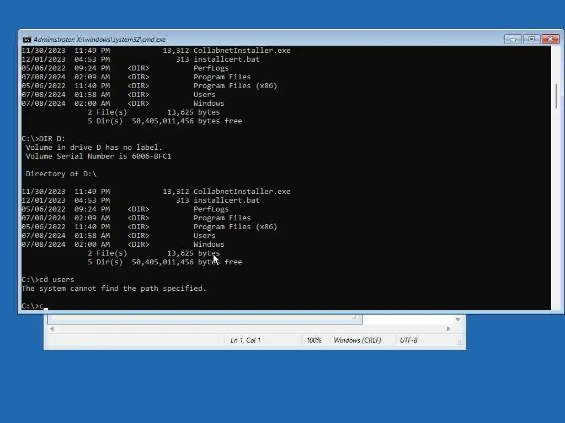Click 'Windows' in the listing below DIR D:
The image size is (565, 423).
[209, 244]
